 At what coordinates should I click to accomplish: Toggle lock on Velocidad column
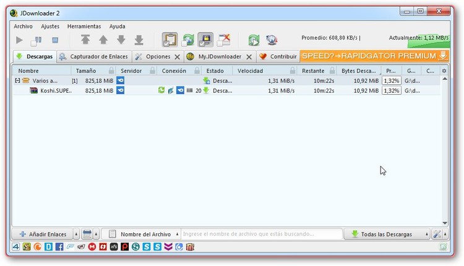[293, 71]
